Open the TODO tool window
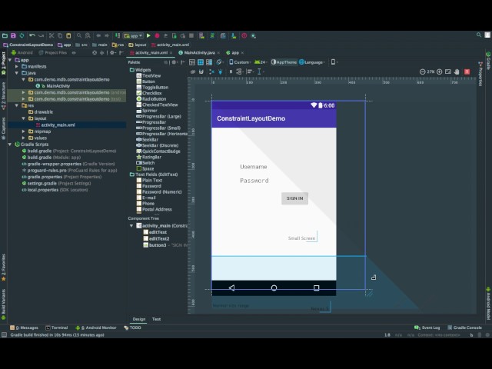Viewport: 492px width, 369px height. pyautogui.click(x=132, y=327)
